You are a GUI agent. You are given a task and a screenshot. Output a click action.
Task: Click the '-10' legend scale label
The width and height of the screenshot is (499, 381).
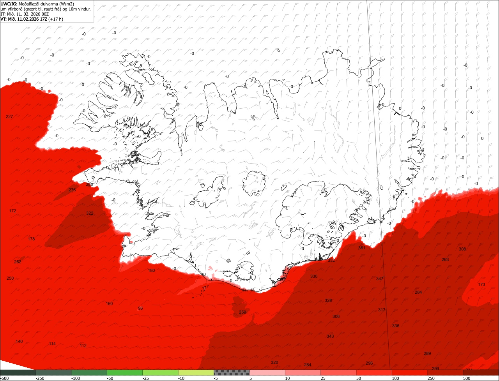click(182, 378)
